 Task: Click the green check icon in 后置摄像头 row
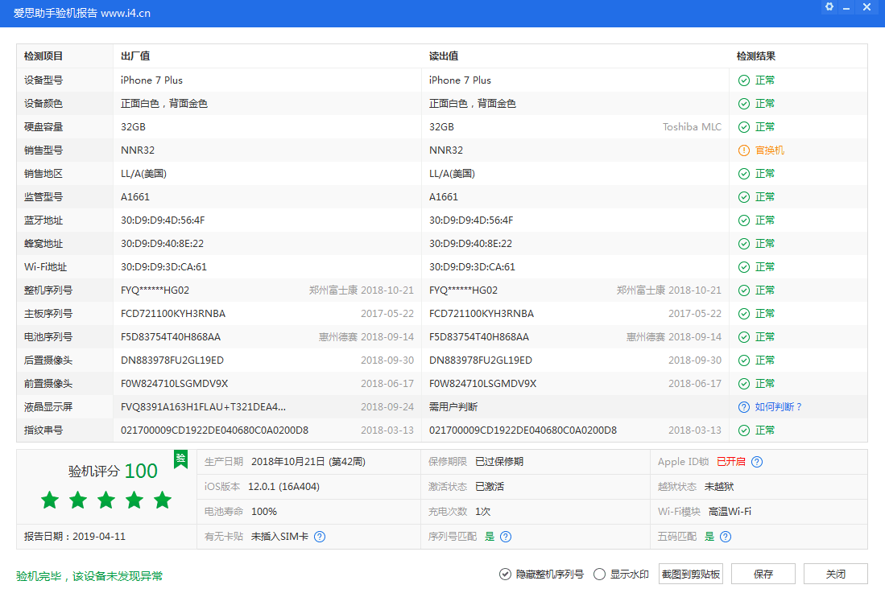(744, 360)
